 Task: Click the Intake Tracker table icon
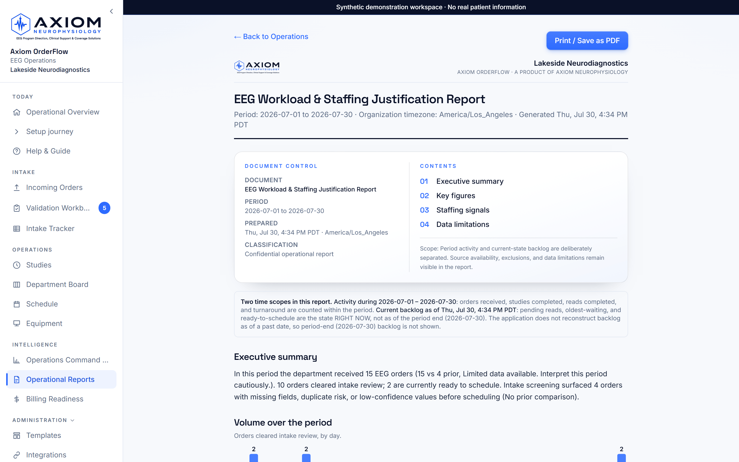(17, 228)
